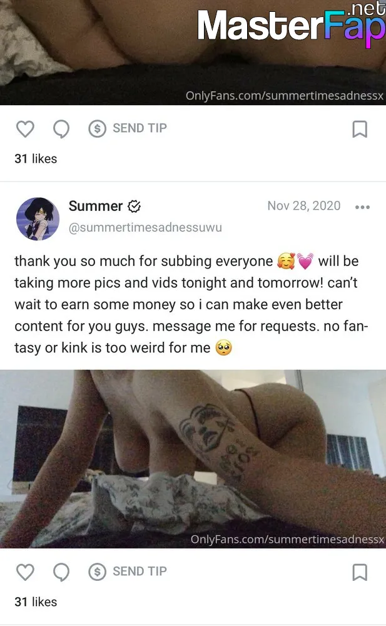
Task: Visit the @summertimesadnessuwu handle
Action: [x=145, y=228]
